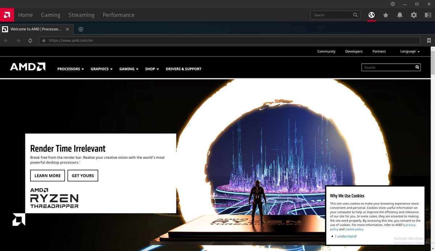Click the collapse-panel icon at top right

click(x=428, y=15)
